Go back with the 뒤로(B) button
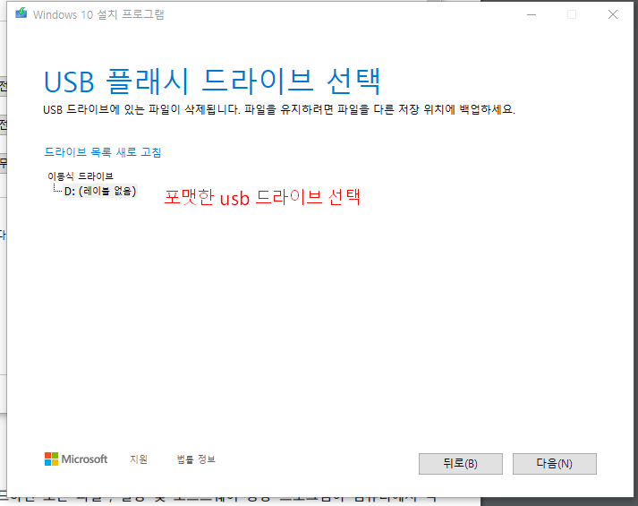The image size is (638, 506). click(461, 464)
